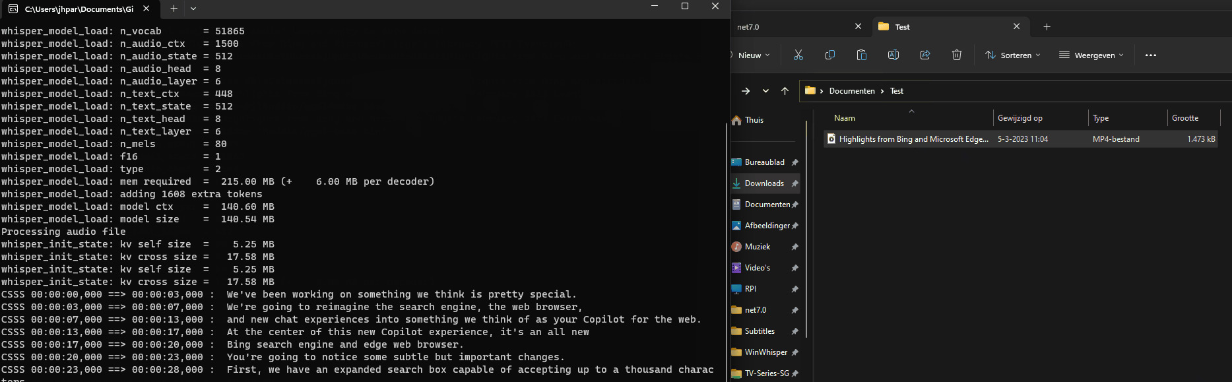Add a new Explorer tab

coord(1047,27)
